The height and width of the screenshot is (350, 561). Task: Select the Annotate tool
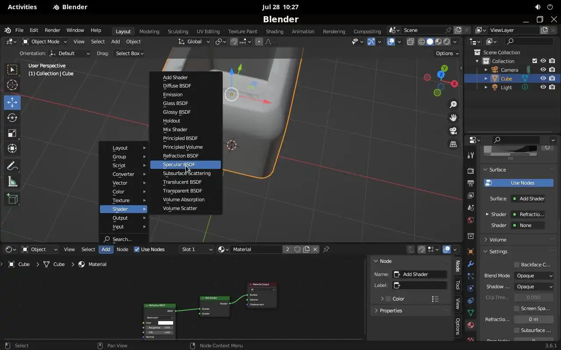click(x=12, y=166)
